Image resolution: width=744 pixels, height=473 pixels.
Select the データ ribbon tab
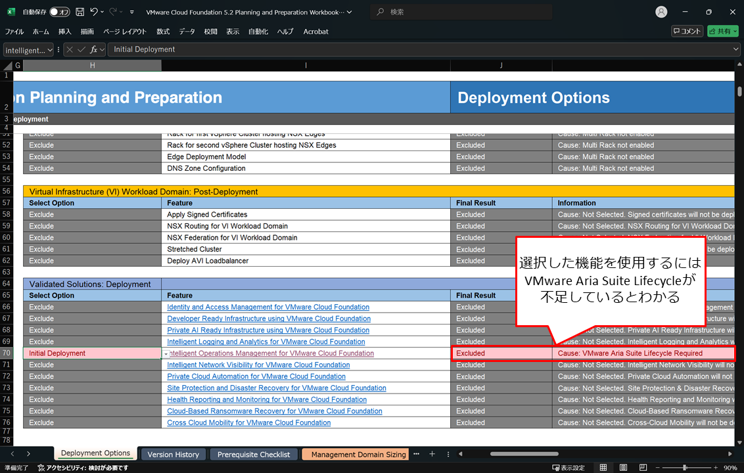tap(187, 32)
